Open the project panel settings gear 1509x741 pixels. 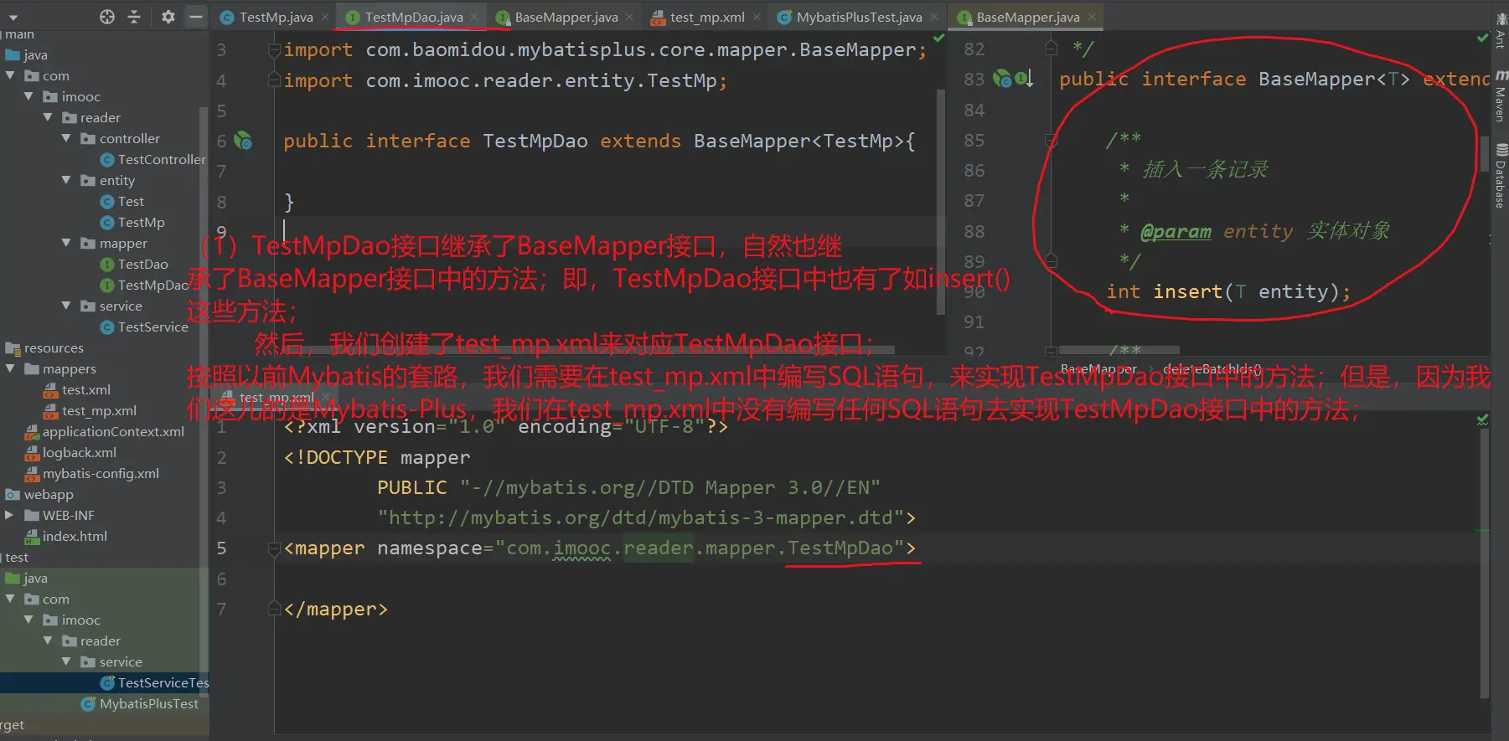[x=168, y=17]
